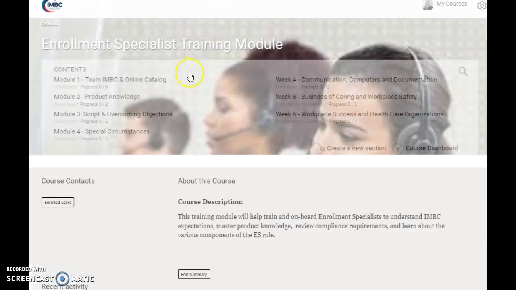Image resolution: width=516 pixels, height=290 pixels.
Task: Open Module 3: Script & Overcoming Objections
Action: 113,114
